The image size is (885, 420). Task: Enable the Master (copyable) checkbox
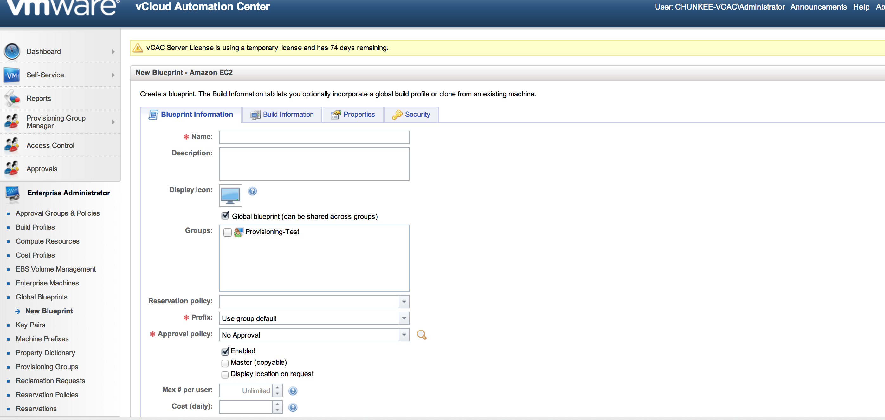pos(225,363)
